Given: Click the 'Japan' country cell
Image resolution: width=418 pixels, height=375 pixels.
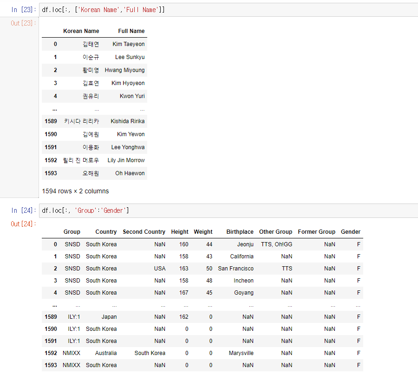Looking at the screenshot, I should point(109,317).
